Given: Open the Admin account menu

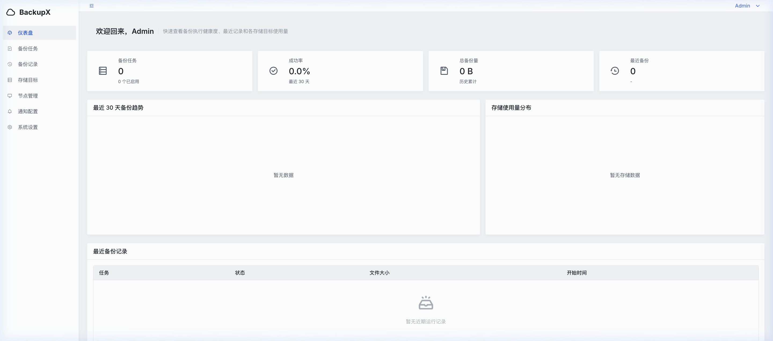Looking at the screenshot, I should [x=742, y=6].
